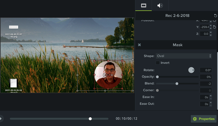Click the Rotate value field 0.0°
The image size is (218, 126).
206,70
